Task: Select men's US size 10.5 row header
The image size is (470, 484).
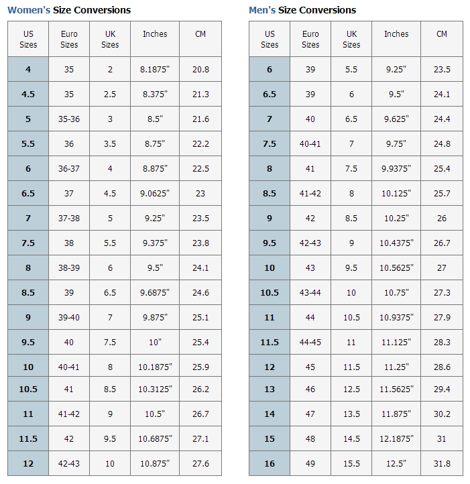Action: coord(270,293)
